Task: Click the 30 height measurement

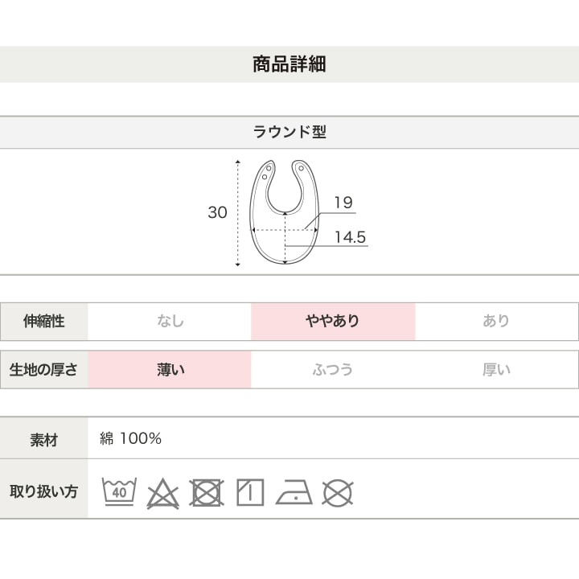Action: (217, 212)
